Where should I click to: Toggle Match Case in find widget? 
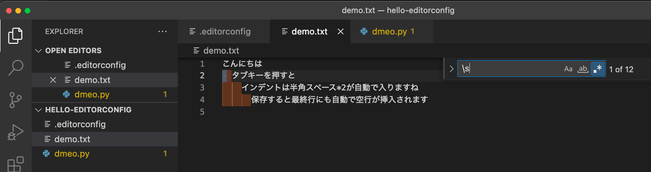(x=568, y=69)
